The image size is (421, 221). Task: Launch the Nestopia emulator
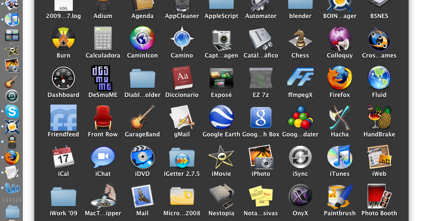[x=221, y=196]
